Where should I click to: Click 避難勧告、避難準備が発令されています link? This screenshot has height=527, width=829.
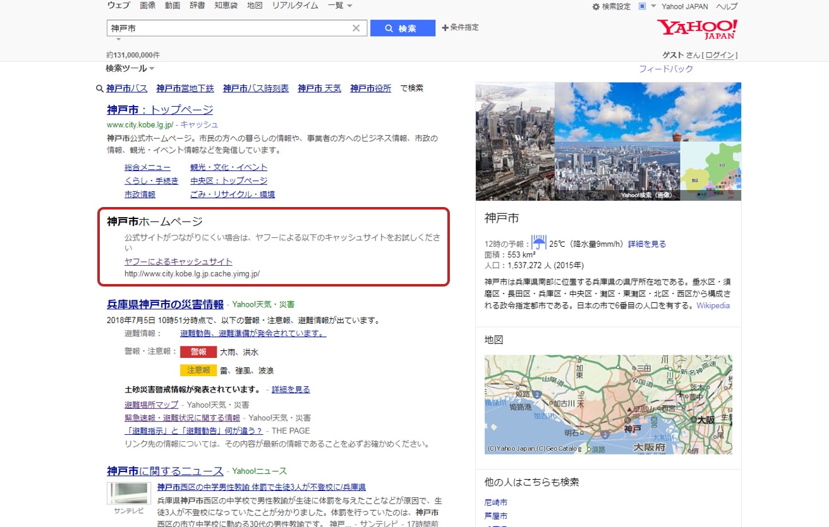coord(253,333)
